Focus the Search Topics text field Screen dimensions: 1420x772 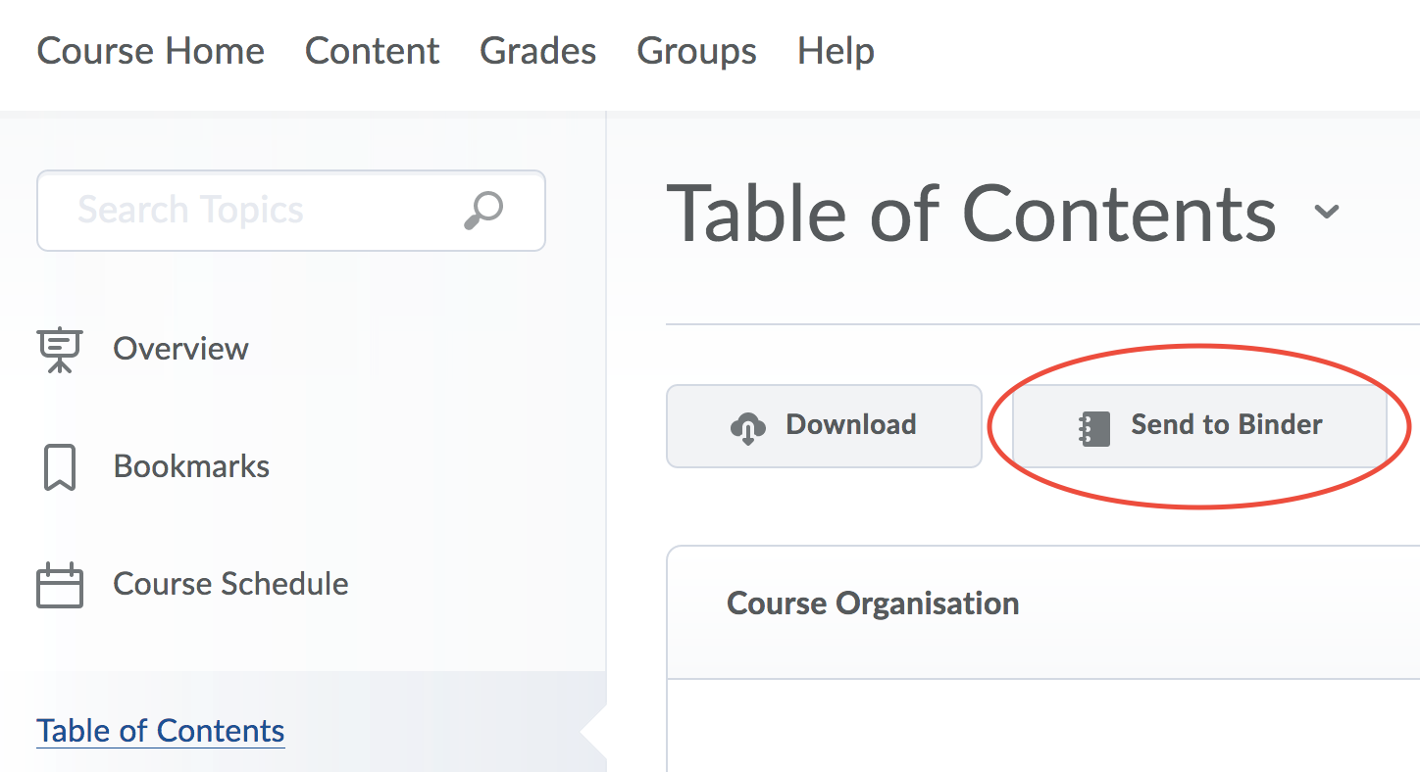(x=255, y=210)
